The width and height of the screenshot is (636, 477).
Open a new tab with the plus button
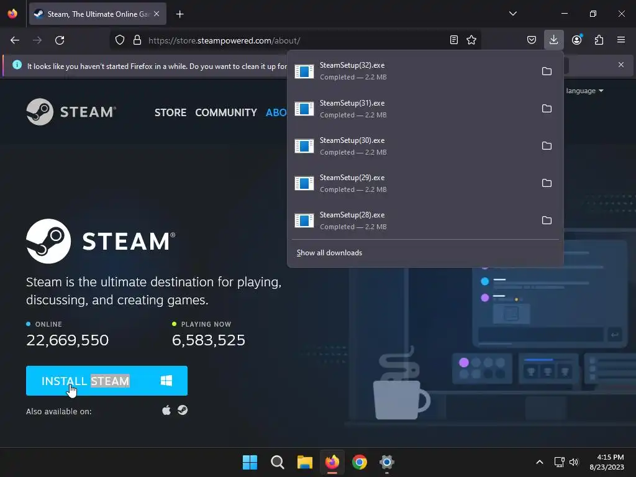179,14
